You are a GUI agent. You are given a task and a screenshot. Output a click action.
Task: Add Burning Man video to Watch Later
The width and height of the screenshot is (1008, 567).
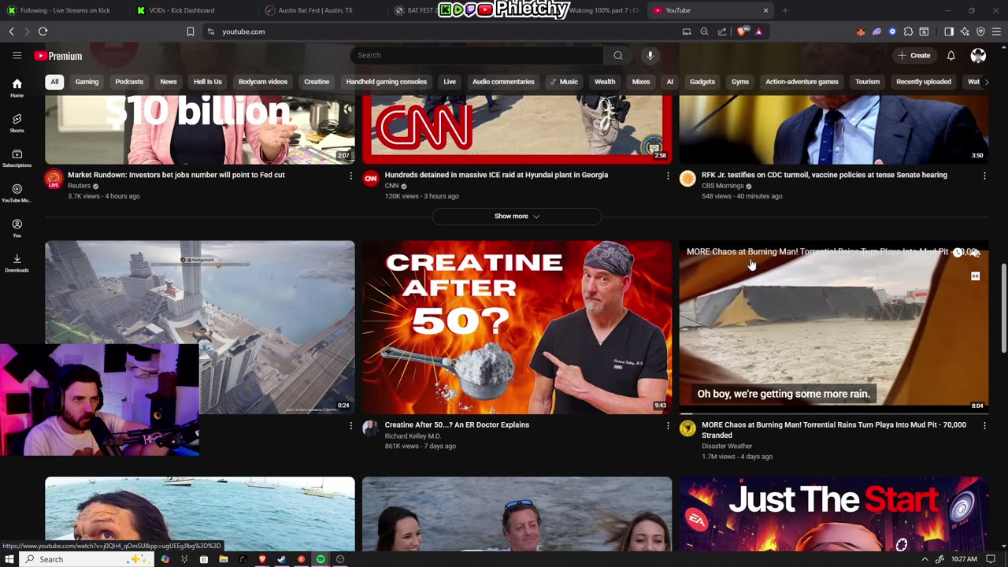pyautogui.click(x=958, y=252)
